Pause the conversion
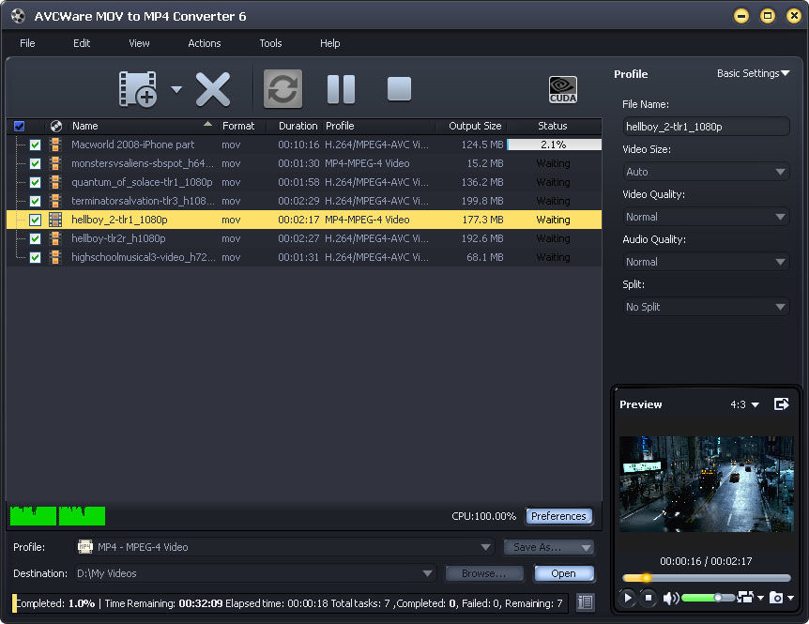Viewport: 809px width, 624px height. click(x=341, y=89)
